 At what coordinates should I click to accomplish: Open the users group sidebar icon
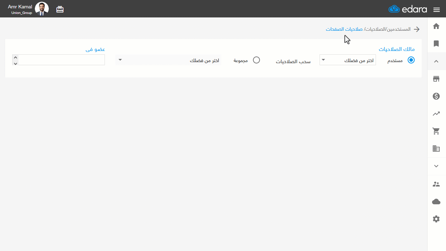(436, 184)
